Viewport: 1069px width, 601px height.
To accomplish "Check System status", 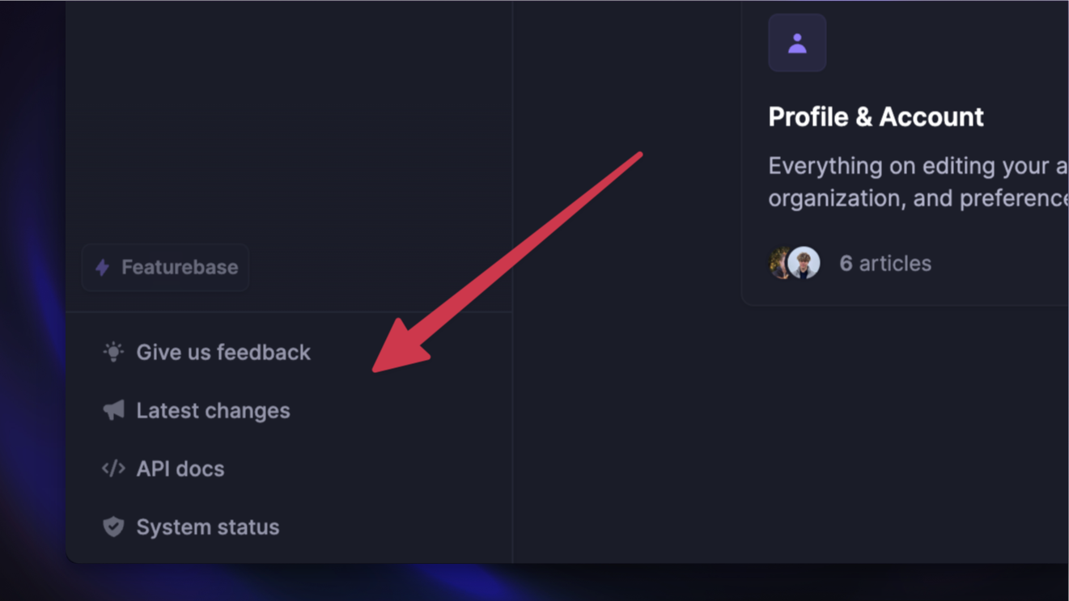I will (x=207, y=527).
